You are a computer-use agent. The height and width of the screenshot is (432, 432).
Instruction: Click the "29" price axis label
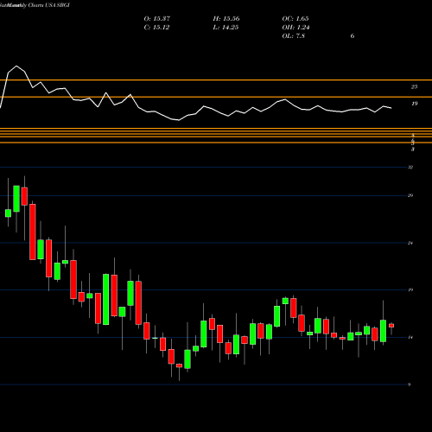410,195
